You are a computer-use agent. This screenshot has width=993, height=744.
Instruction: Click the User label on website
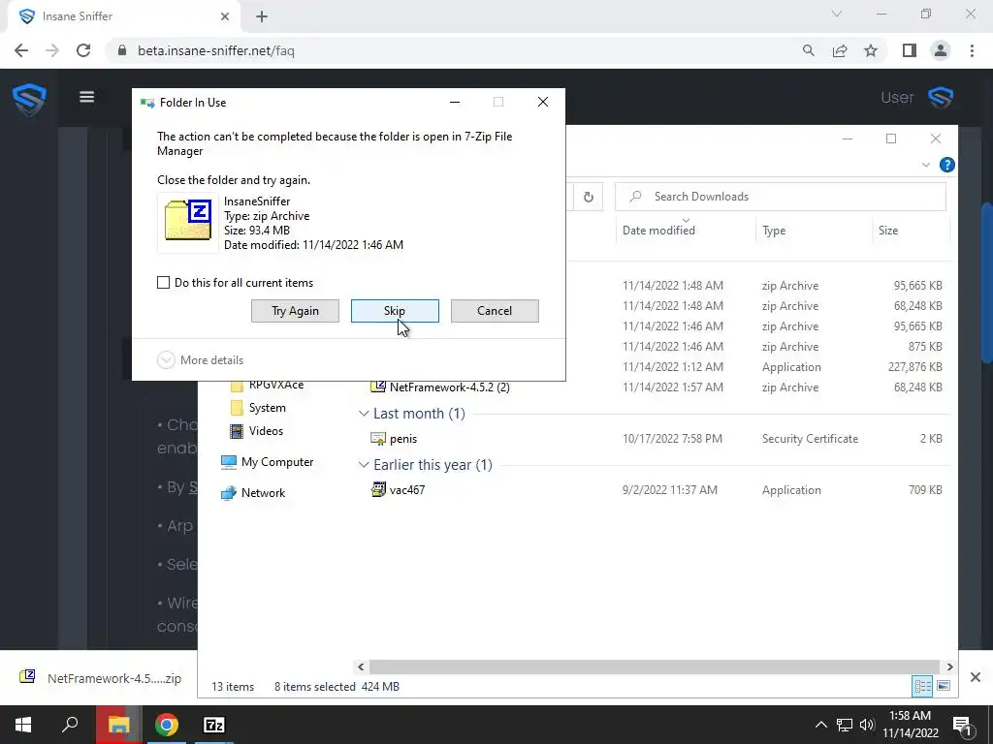pos(897,98)
